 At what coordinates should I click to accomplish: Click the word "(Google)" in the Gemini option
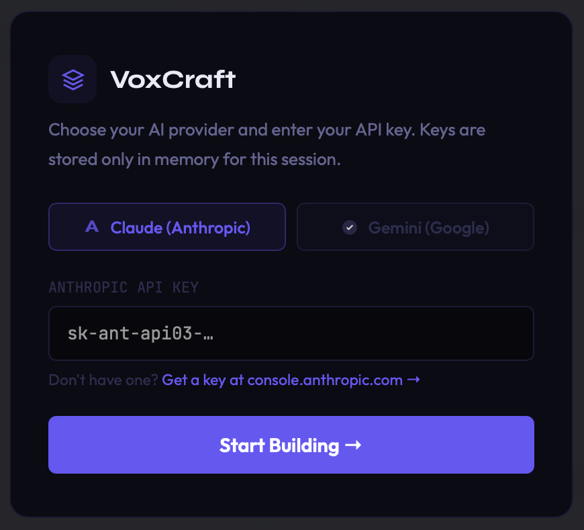460,227
